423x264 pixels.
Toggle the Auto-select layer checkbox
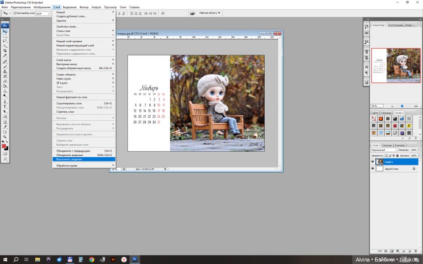[15, 13]
